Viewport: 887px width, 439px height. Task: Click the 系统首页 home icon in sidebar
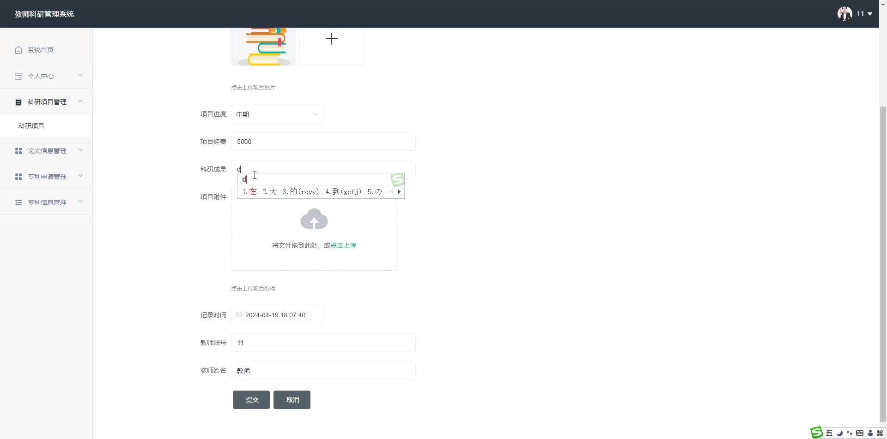tap(18, 50)
